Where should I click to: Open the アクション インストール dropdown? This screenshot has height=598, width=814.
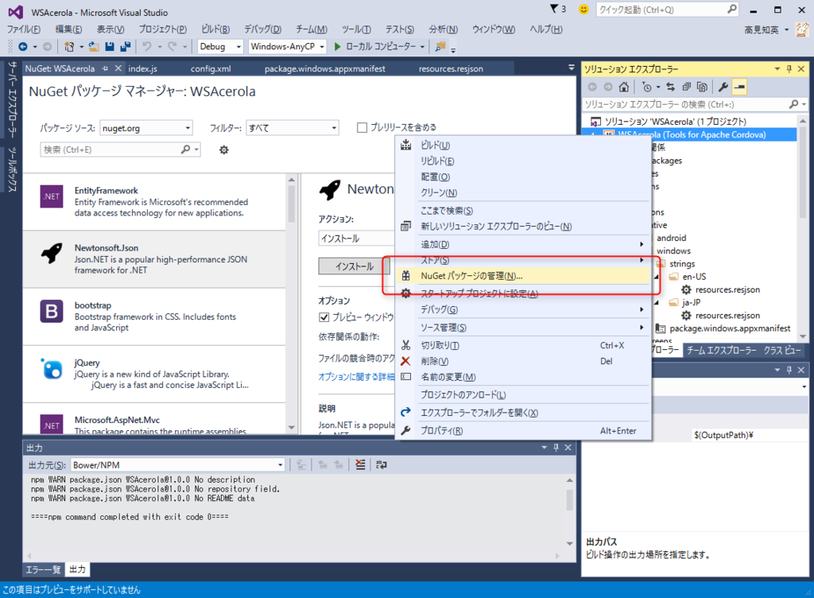[356, 239]
